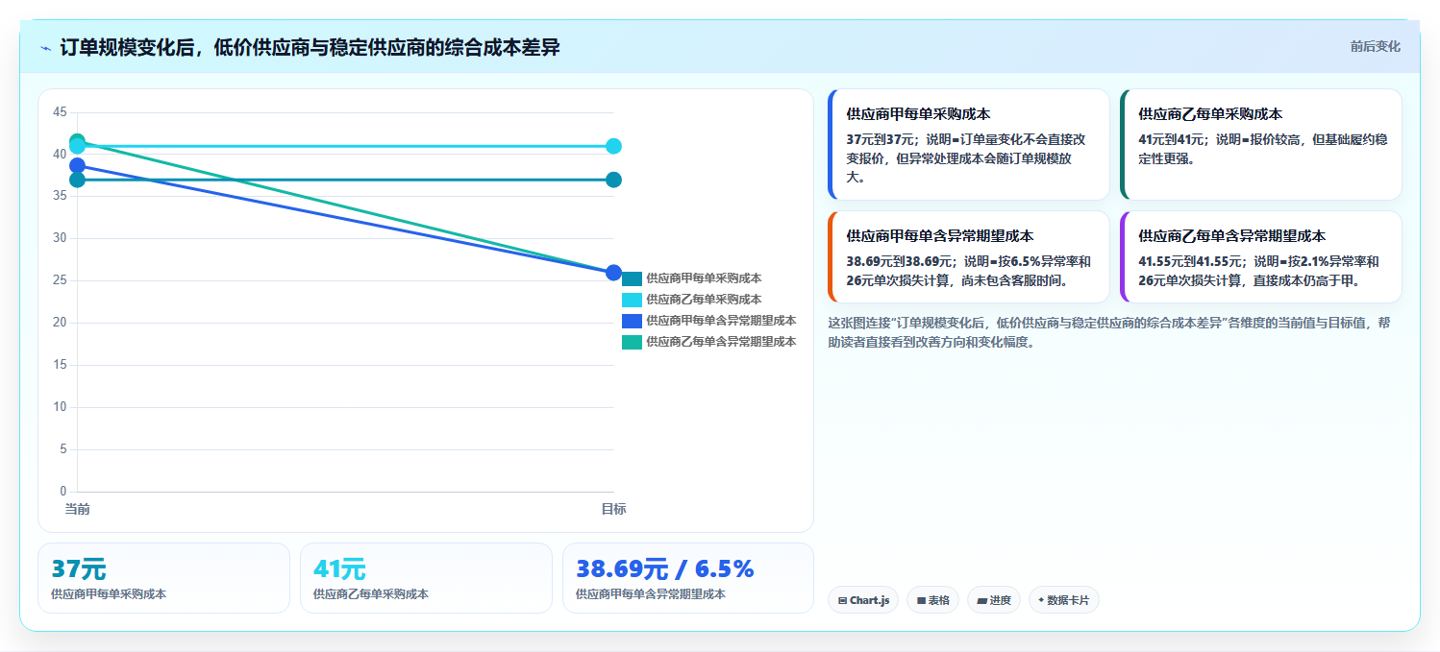This screenshot has height=652, width=1440.
Task: Click y-axis label 45
Action: pos(60,112)
